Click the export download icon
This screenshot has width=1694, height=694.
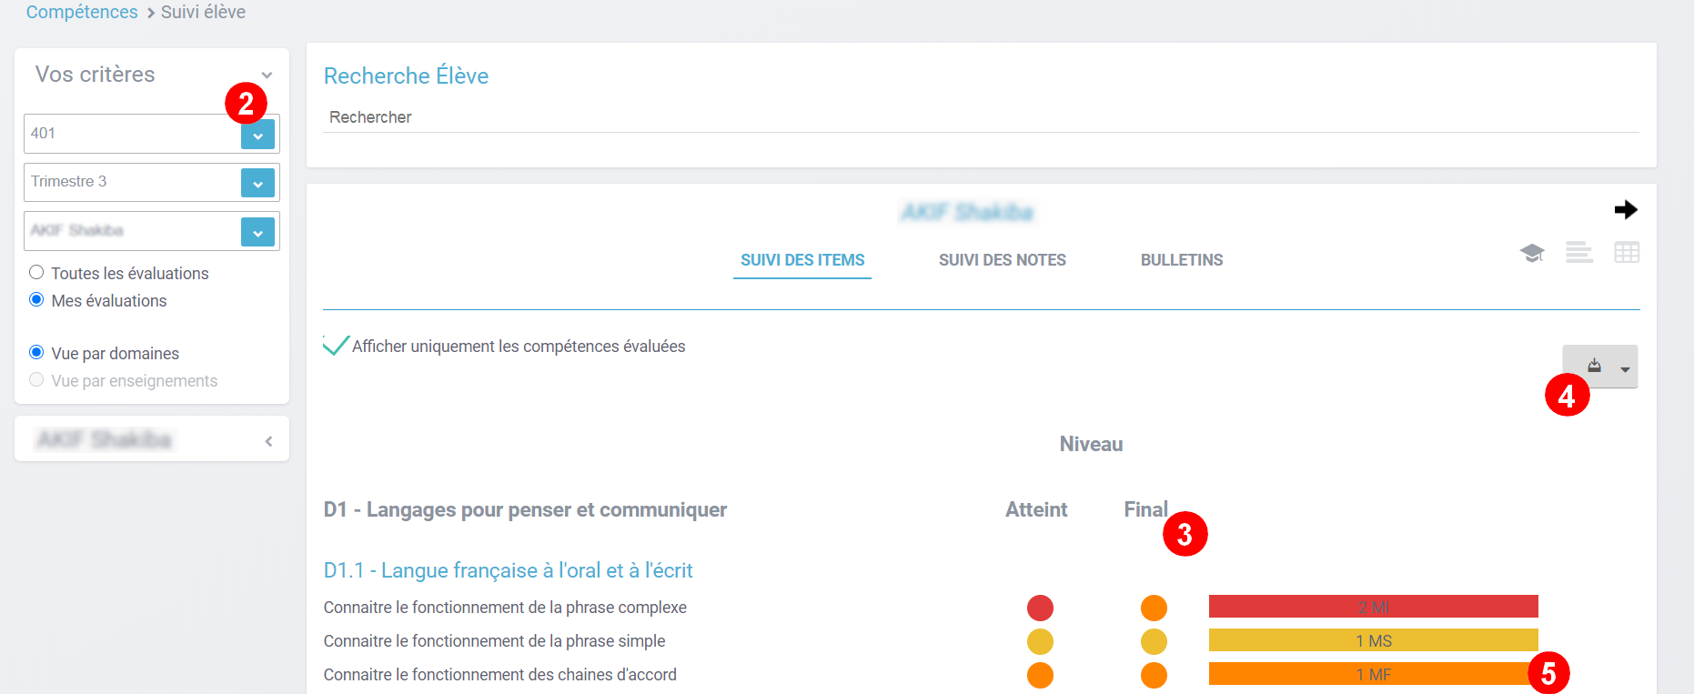[x=1594, y=366]
